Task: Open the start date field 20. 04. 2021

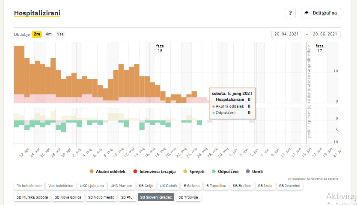Action: (286, 34)
